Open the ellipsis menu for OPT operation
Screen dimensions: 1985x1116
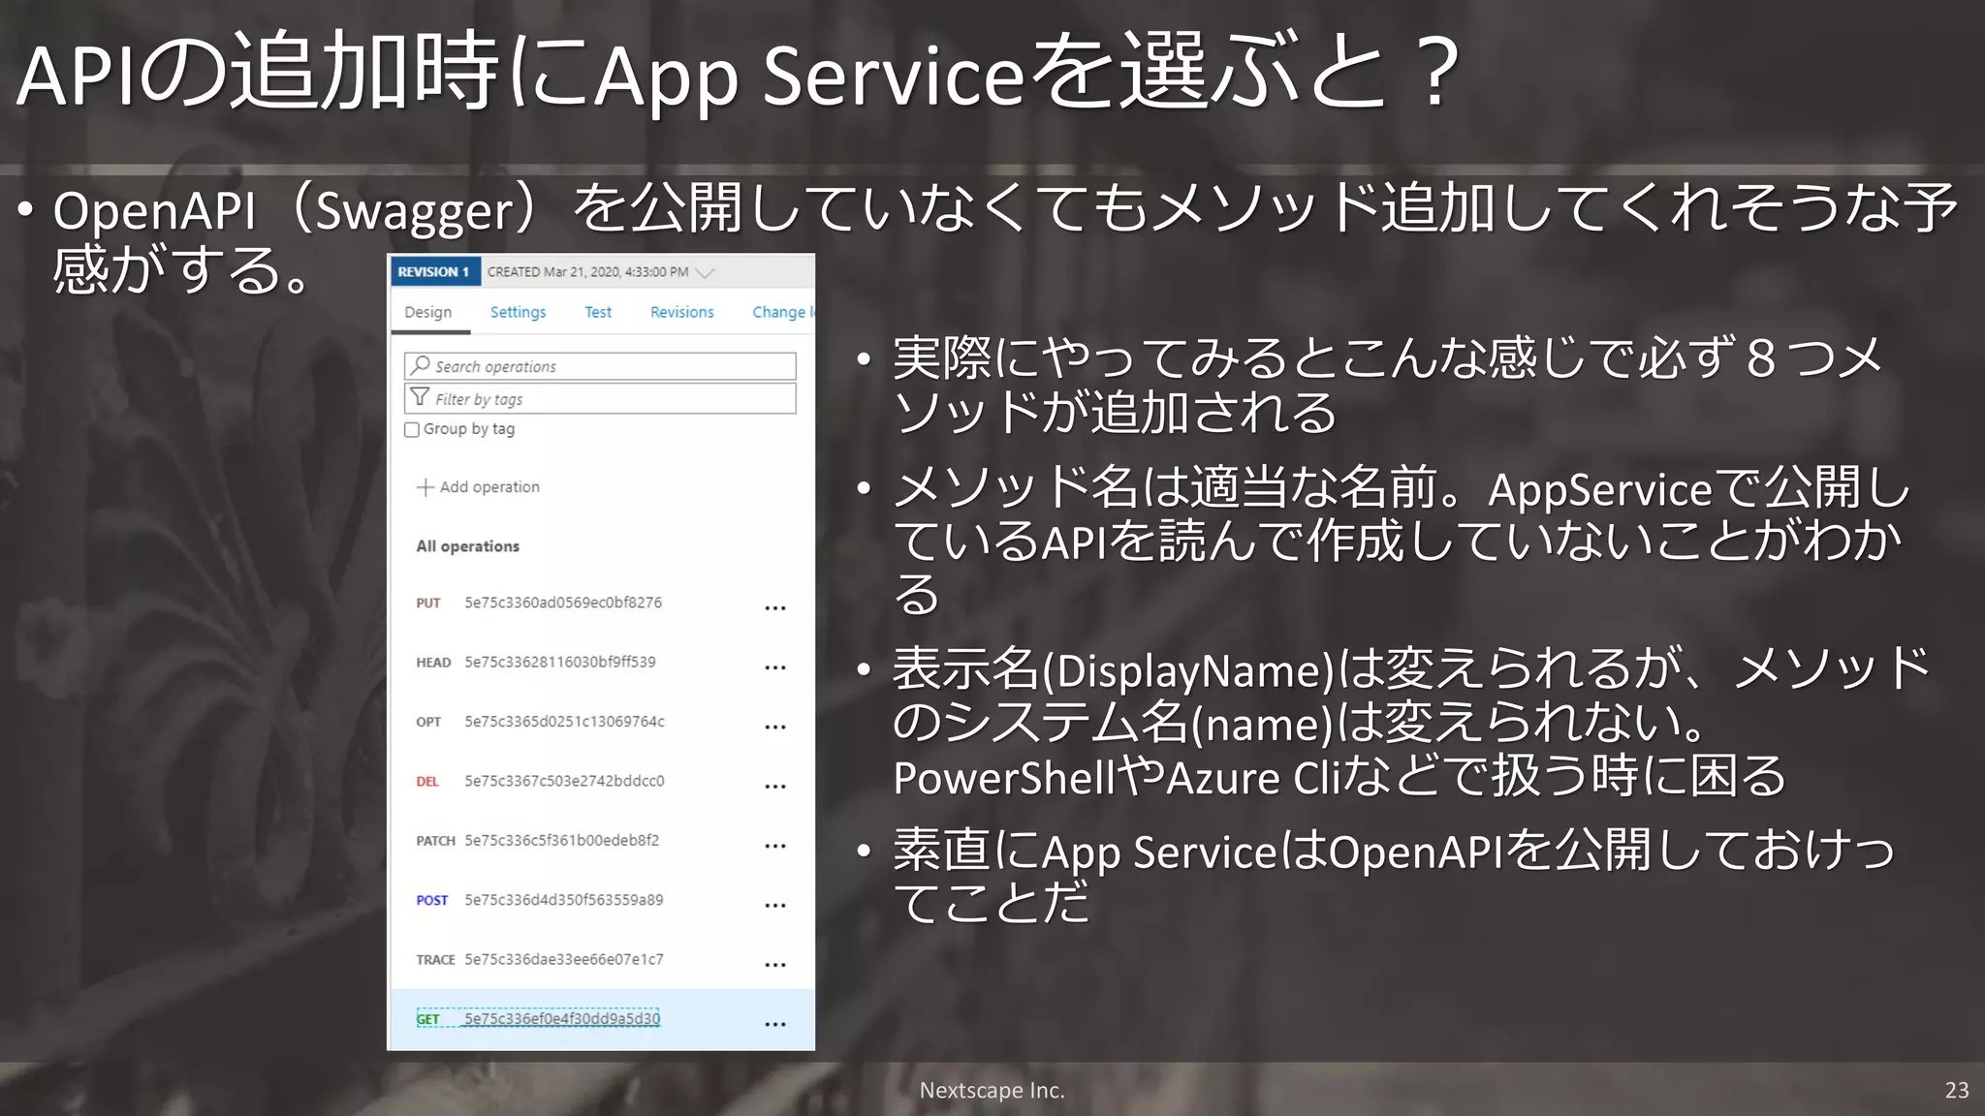coord(775,727)
